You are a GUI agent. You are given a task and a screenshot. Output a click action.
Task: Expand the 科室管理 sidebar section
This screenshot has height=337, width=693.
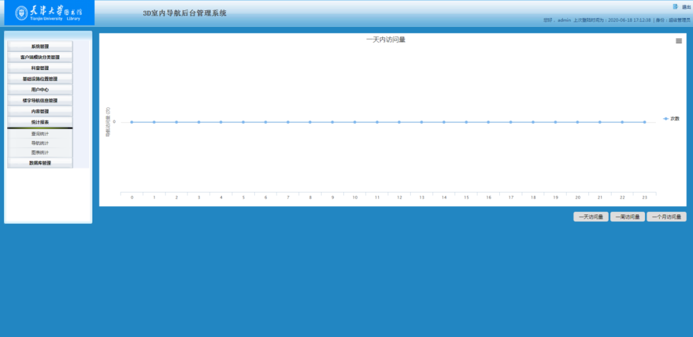pyautogui.click(x=40, y=68)
